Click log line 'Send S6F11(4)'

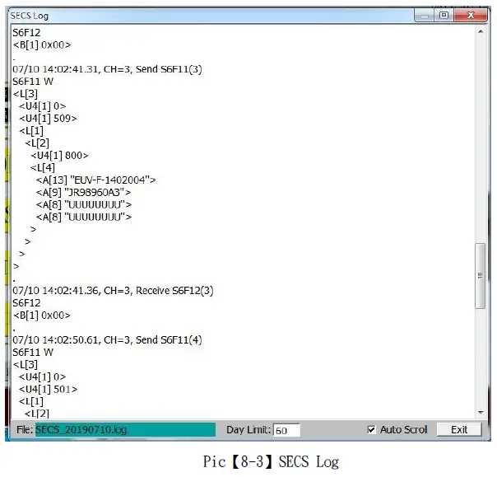[x=107, y=340]
